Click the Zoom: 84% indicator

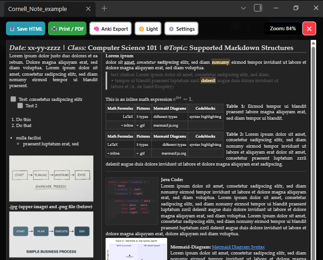283,28
